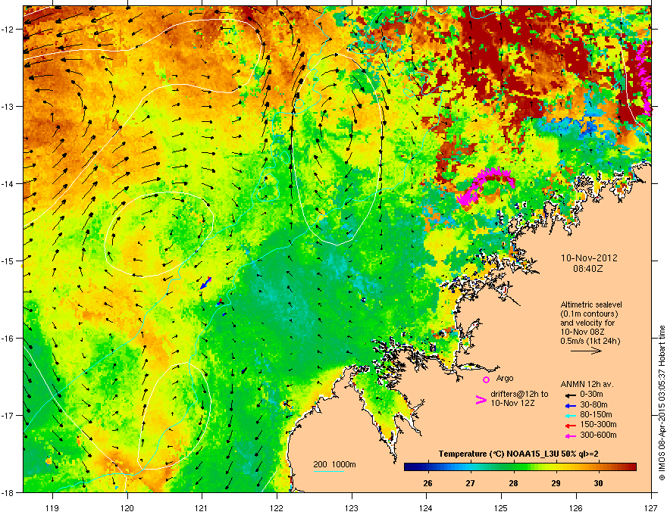Click the colorbar tick label 30
This screenshot has height=515, width=667.
(598, 483)
